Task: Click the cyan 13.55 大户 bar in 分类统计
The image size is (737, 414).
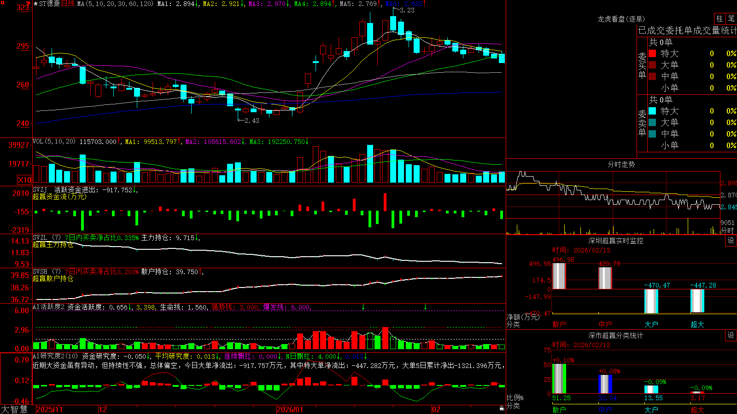Action: coord(651,390)
